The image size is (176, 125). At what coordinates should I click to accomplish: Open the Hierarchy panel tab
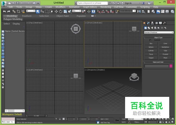(x=152, y=23)
